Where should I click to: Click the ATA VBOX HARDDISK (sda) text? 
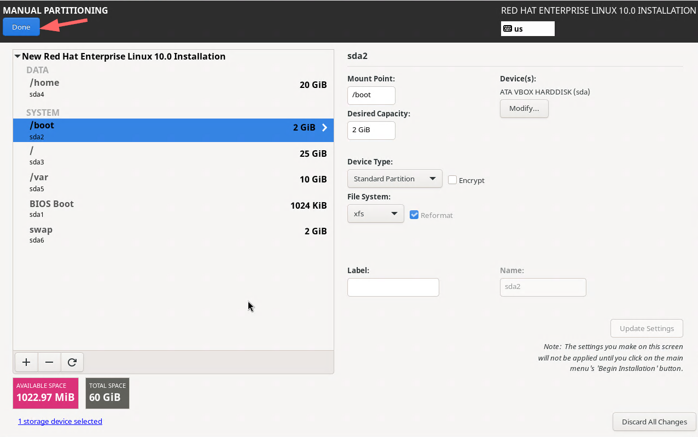click(x=545, y=92)
